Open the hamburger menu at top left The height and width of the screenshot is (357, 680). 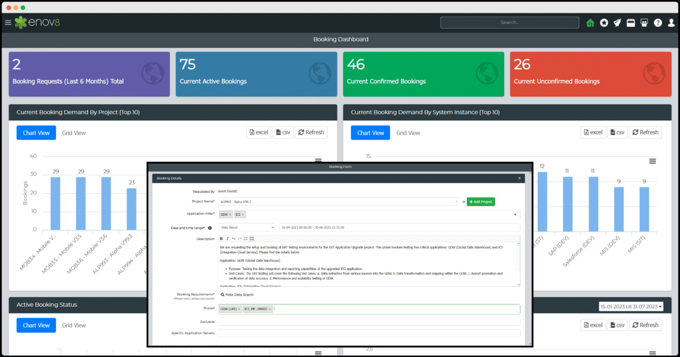8,22
